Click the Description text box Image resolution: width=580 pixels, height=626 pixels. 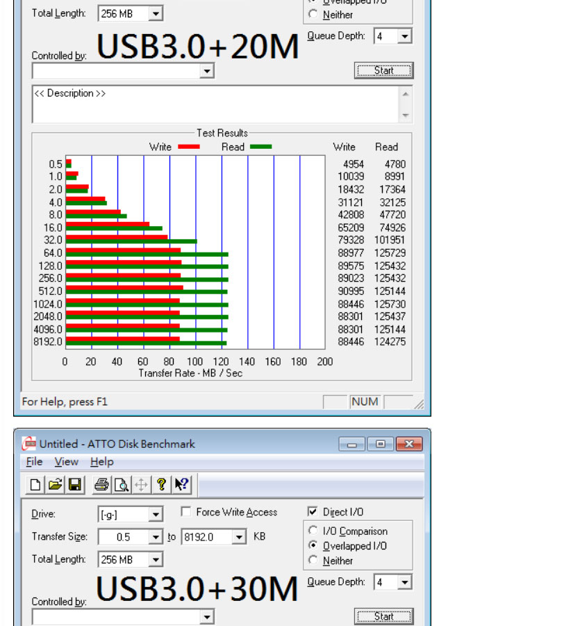215,104
